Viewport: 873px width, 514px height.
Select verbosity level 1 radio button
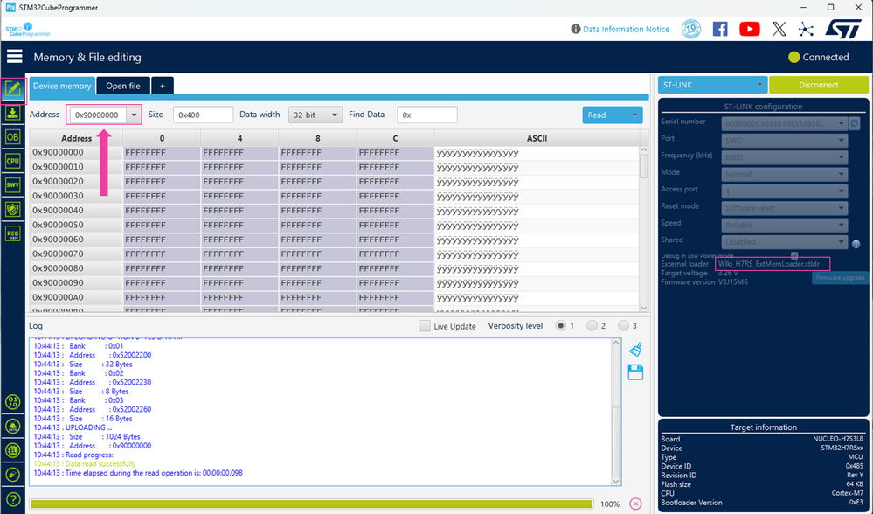point(561,326)
